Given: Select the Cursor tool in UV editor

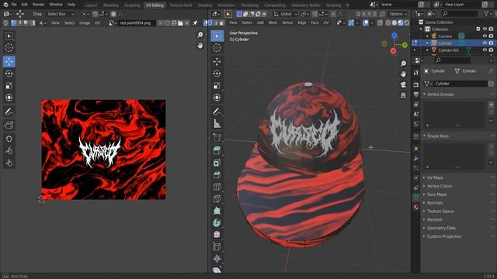Looking at the screenshot, I should pos(9,48).
